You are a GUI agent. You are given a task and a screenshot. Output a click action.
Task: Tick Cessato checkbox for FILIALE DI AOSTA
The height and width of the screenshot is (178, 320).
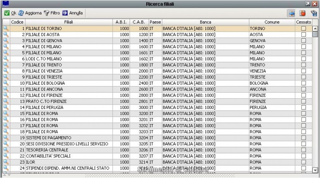304,35
